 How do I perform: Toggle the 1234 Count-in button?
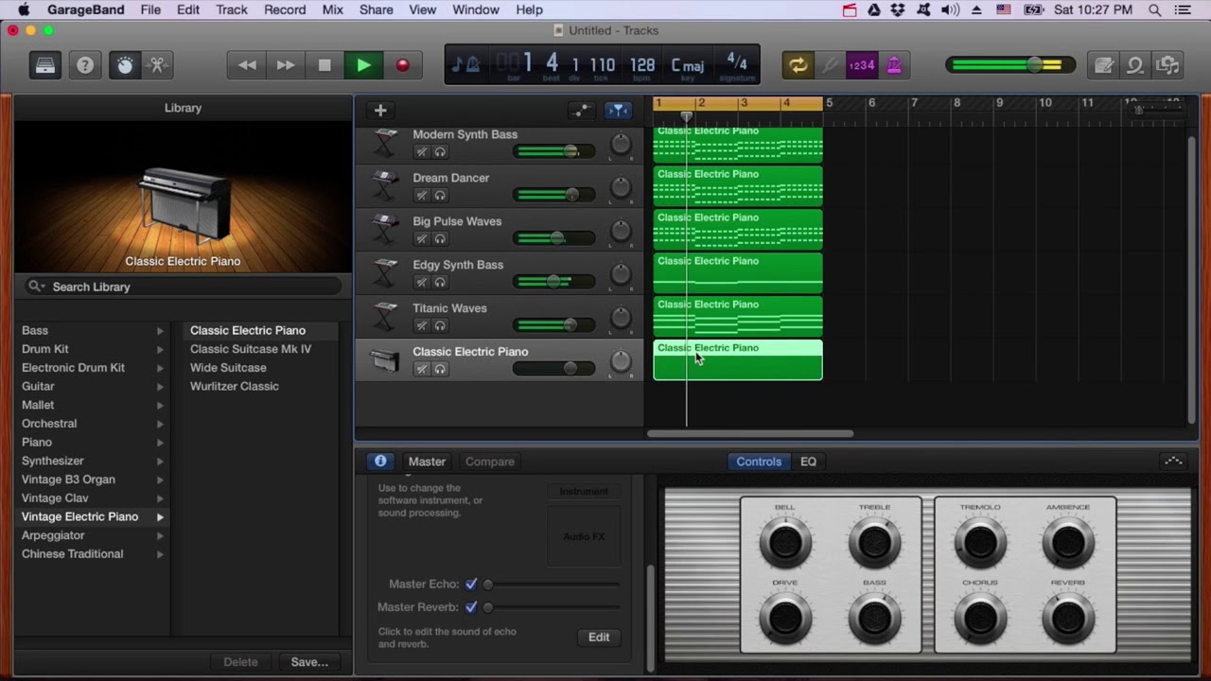coord(862,65)
